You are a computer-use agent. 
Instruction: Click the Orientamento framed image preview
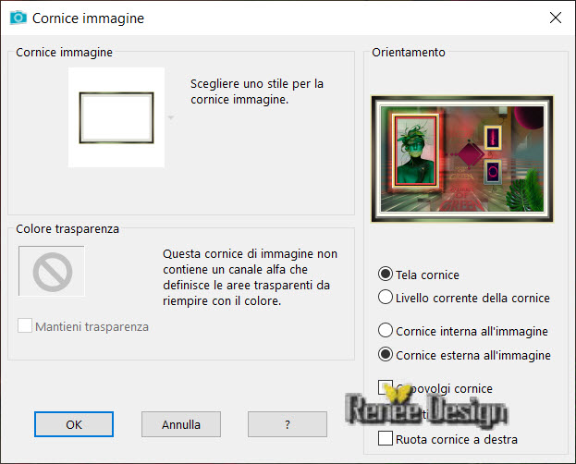coord(462,159)
